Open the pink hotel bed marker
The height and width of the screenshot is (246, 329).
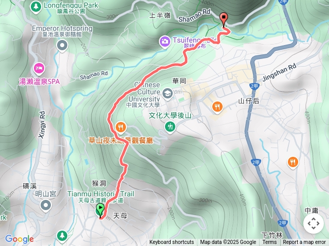[x=39, y=68]
